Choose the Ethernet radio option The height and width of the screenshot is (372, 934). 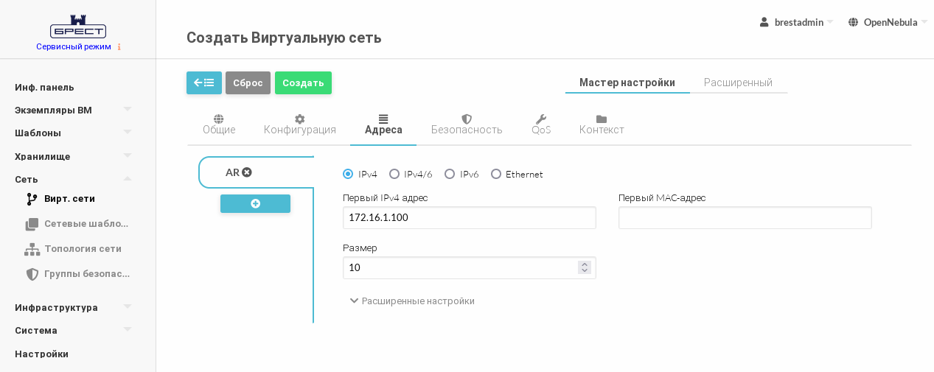click(496, 174)
